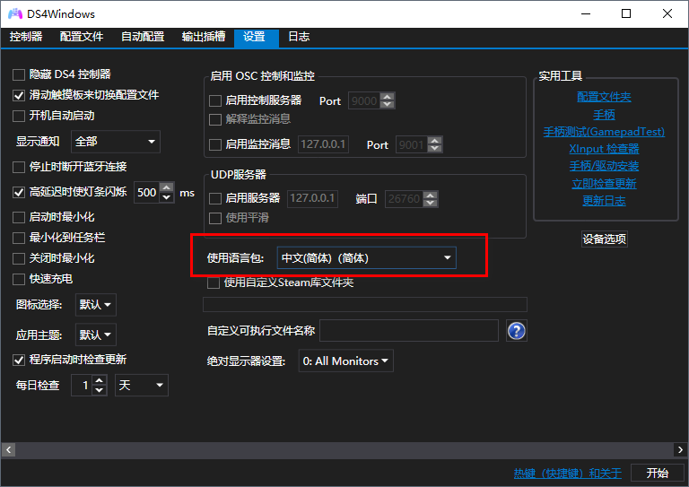This screenshot has width=689, height=487.
Task: Increase the lightbar flash delay value
Action: (x=167, y=187)
